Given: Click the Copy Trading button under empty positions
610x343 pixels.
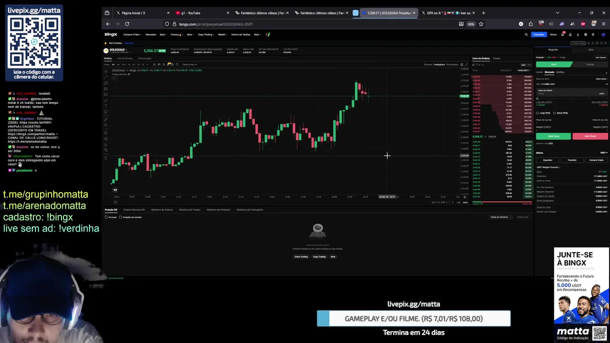Looking at the screenshot, I should coord(319,256).
